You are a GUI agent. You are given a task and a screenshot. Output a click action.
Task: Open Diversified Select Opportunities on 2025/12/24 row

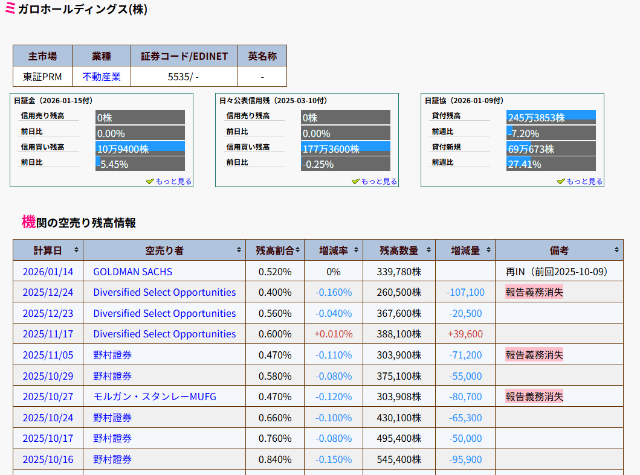click(164, 292)
